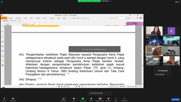Click the Zoom View layout button
The height and width of the screenshot is (102, 181).
point(178,2)
